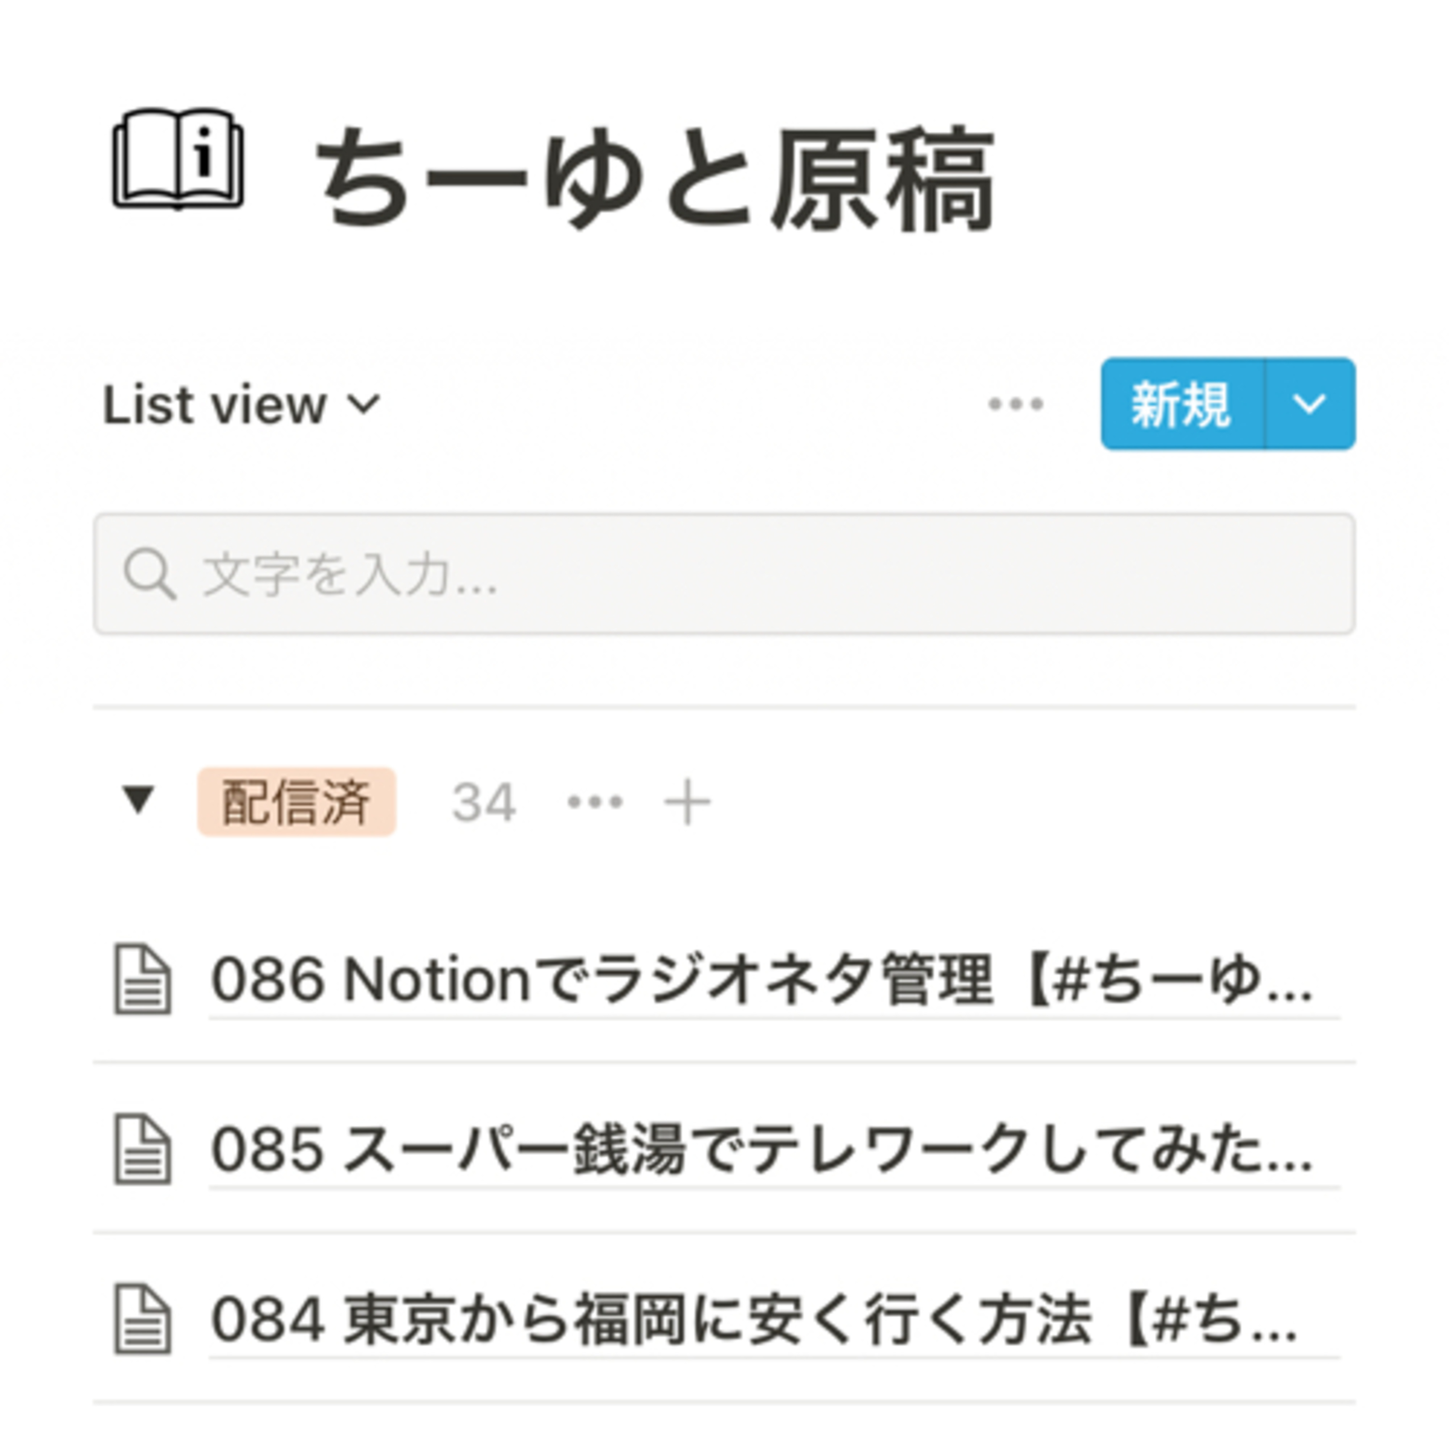Click the document icon for entry 086
The width and height of the screenshot is (1449, 1449).
click(142, 980)
